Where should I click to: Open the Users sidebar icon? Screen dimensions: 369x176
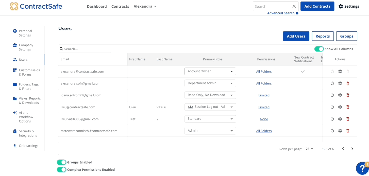click(x=14, y=59)
